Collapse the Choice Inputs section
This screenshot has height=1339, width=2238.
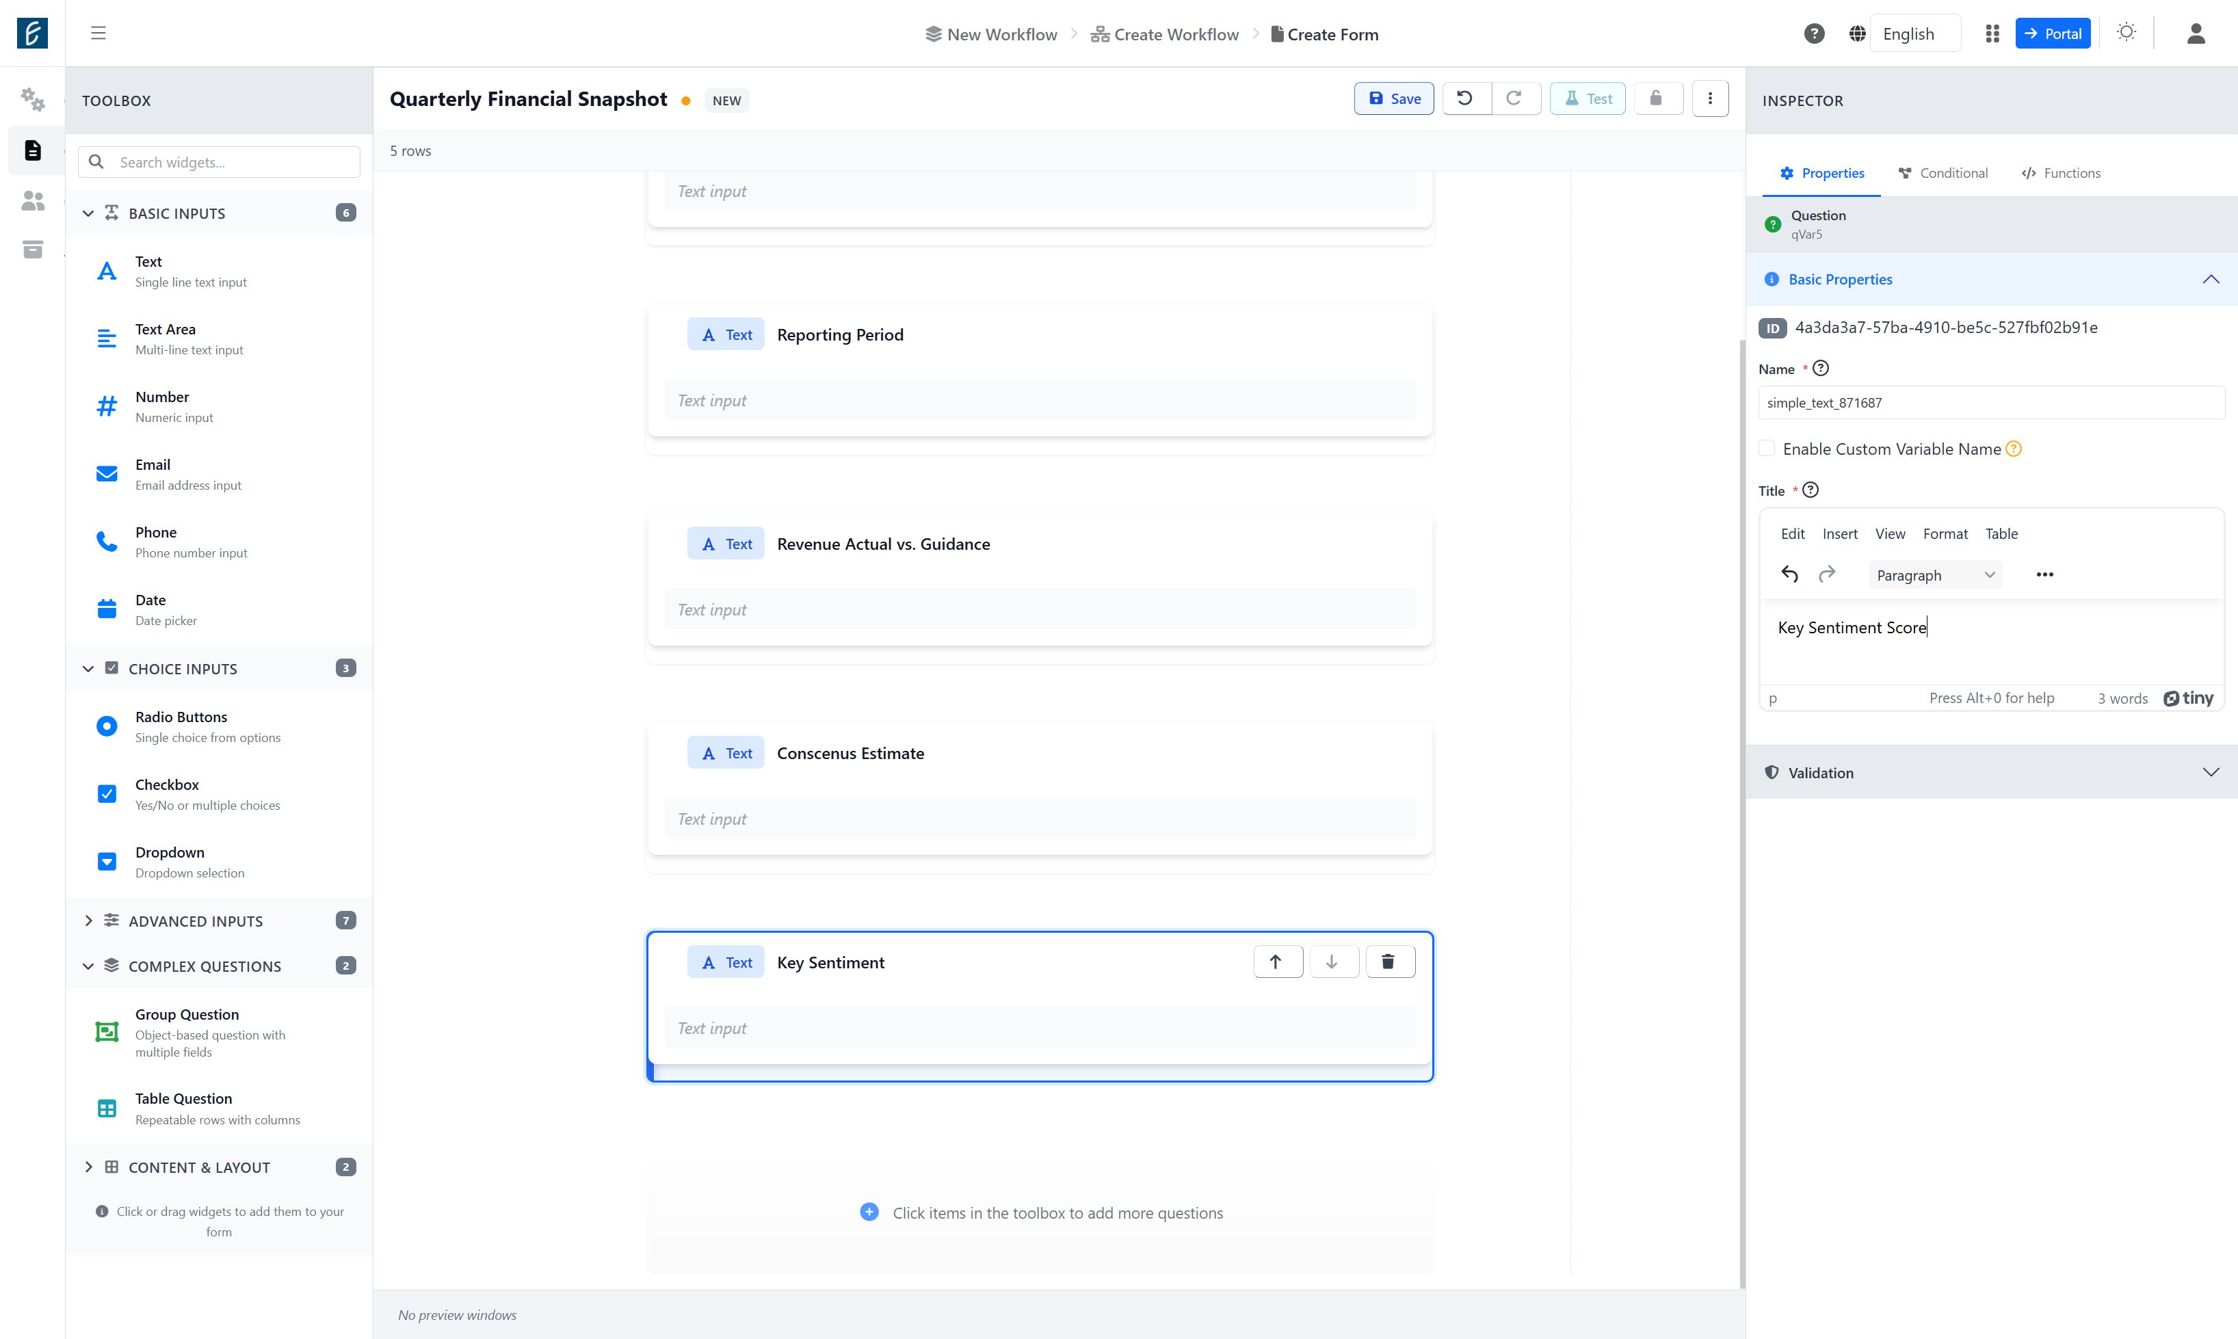click(x=220, y=669)
